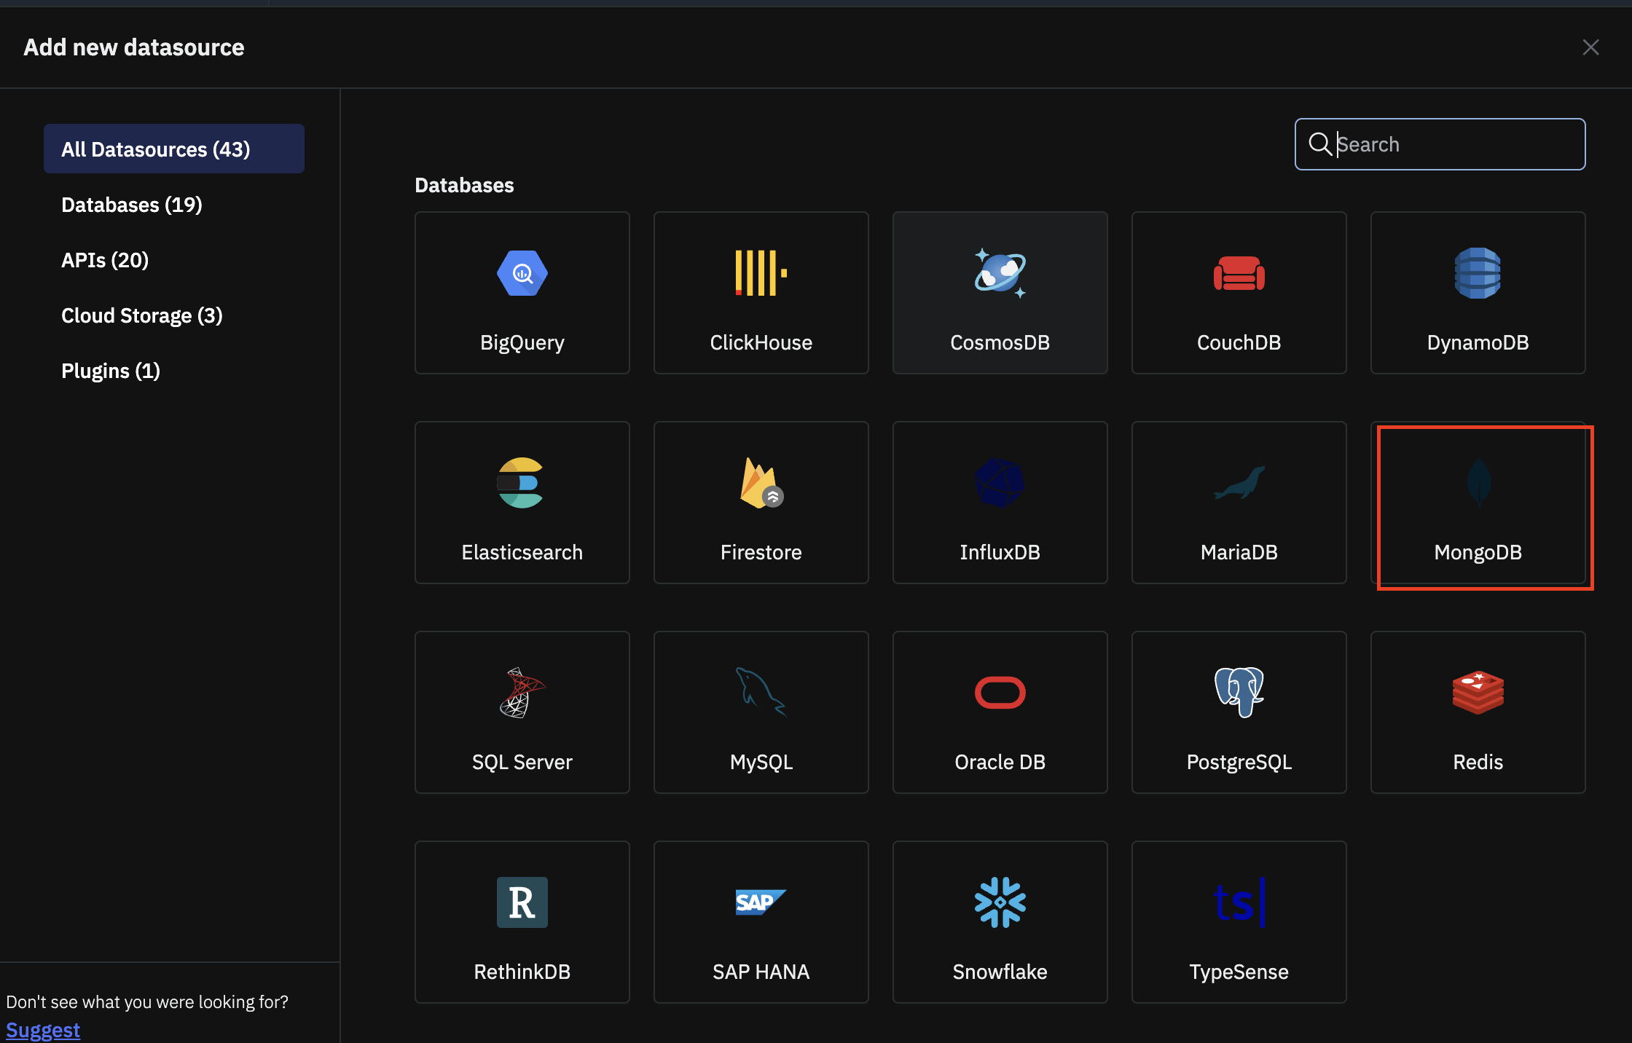Choose the PostgreSQL tile

(x=1239, y=712)
